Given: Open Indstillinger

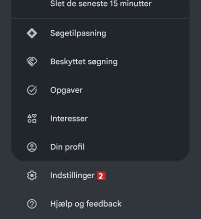Looking at the screenshot, I should [x=100, y=175].
